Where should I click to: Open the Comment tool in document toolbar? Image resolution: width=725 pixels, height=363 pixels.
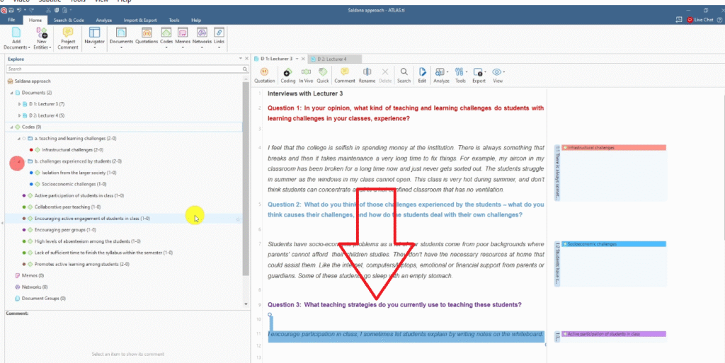pyautogui.click(x=345, y=74)
